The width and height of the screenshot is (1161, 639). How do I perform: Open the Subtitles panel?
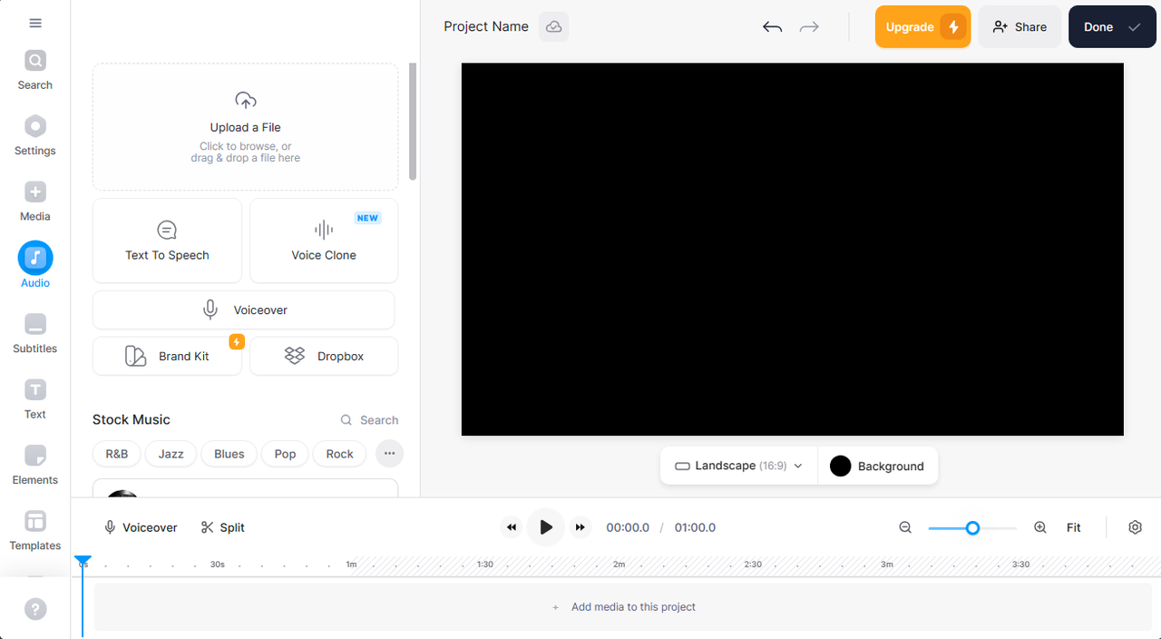coord(34,333)
